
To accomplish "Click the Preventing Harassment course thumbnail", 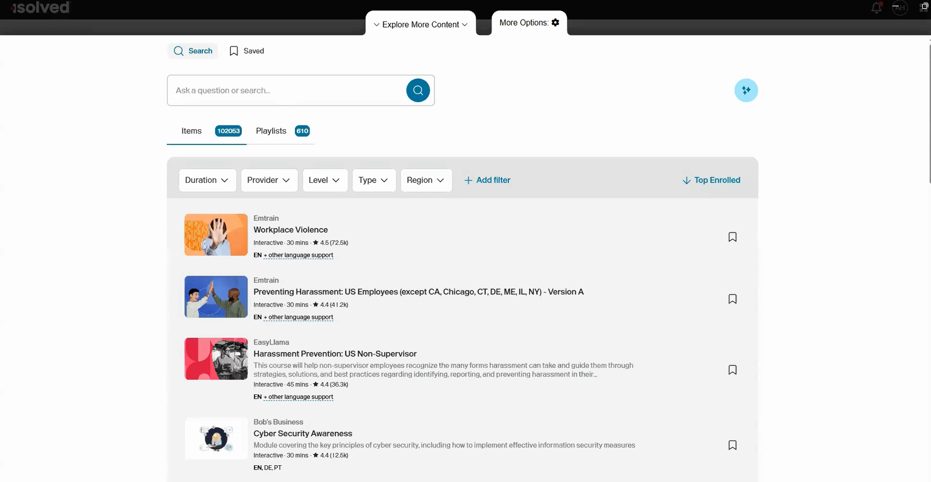I will click(215, 296).
